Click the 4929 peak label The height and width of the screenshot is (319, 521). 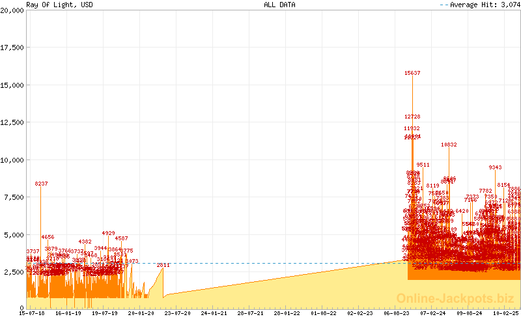[108, 233]
